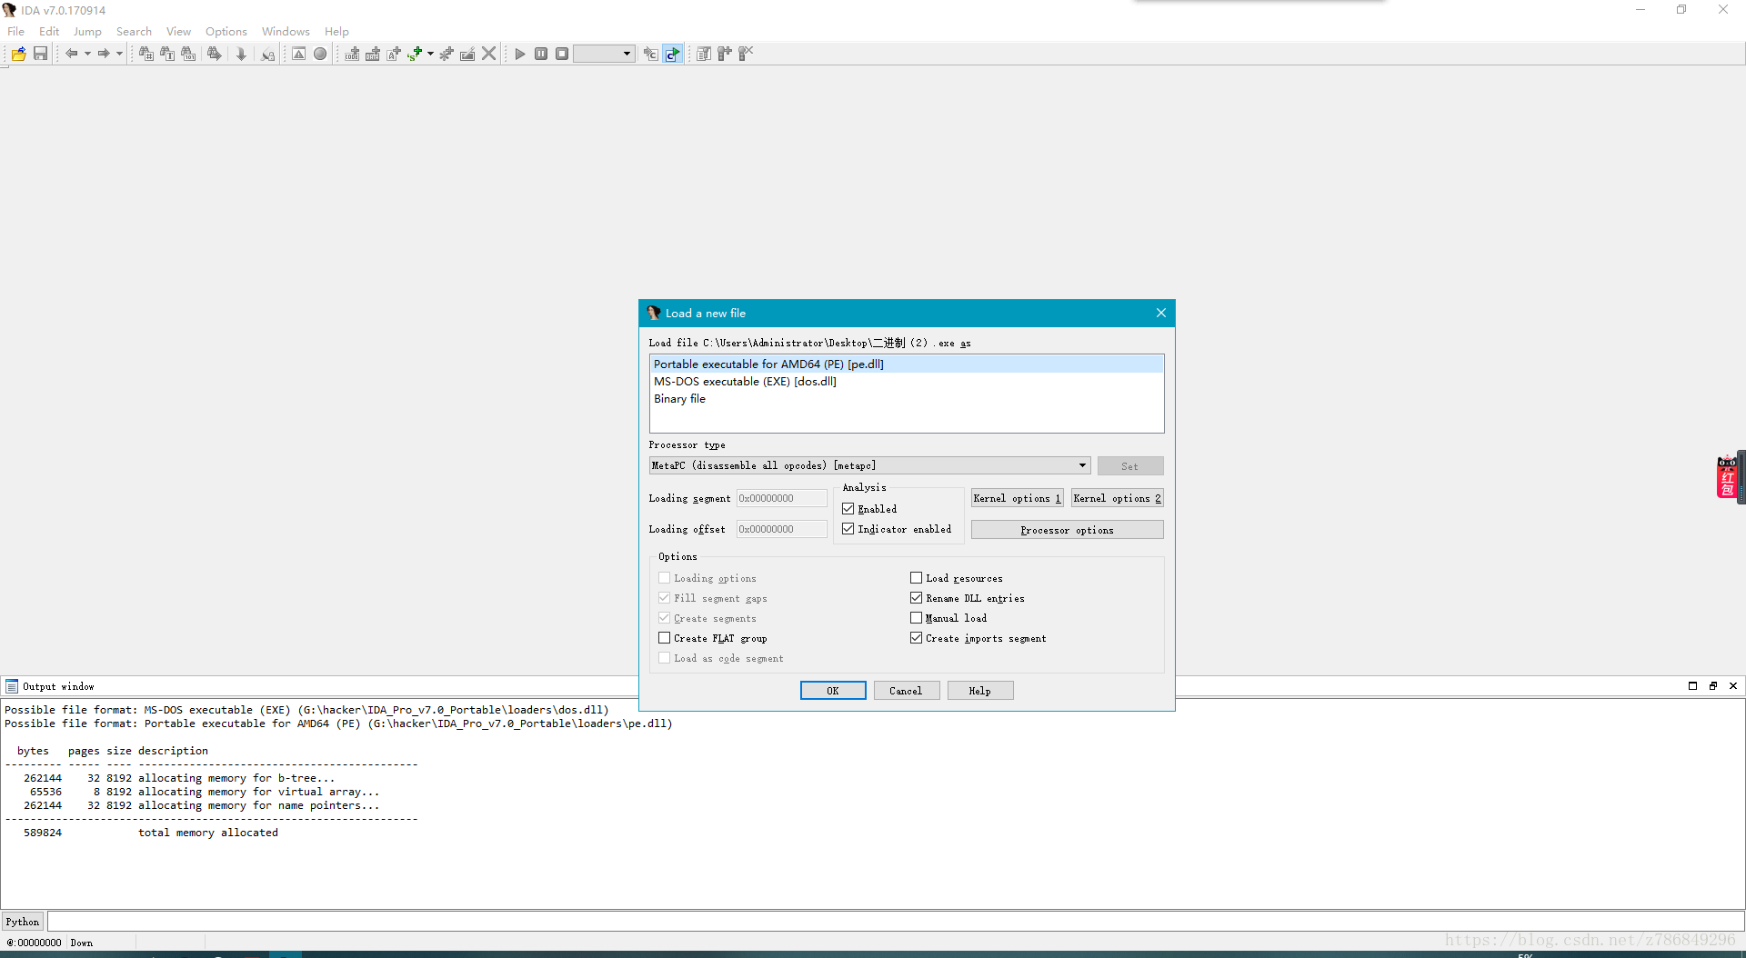Enable the Load resources checkbox
1746x958 pixels.
[917, 578]
